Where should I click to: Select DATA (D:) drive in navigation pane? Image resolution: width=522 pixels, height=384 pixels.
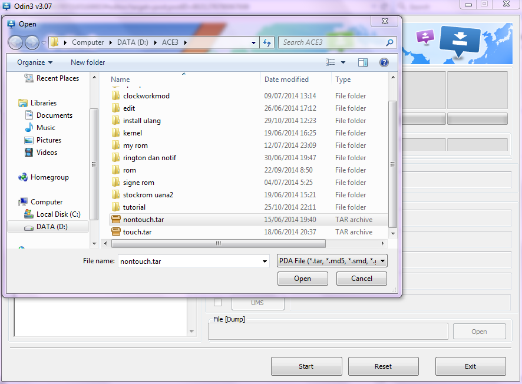48,227
